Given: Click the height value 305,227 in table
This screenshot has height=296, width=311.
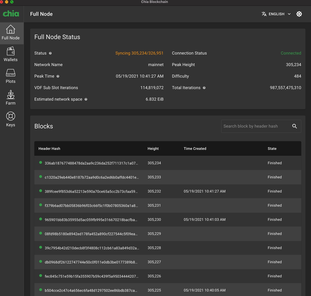Looking at the screenshot, I should pos(154,262).
